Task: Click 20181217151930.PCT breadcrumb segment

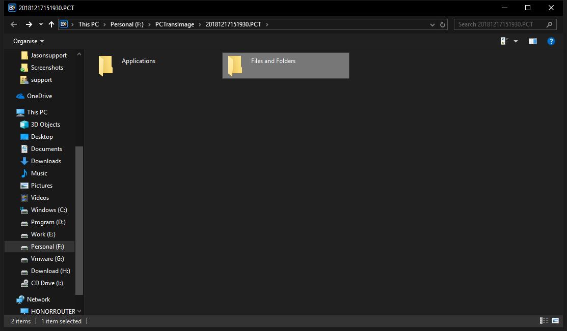Action: (x=233, y=24)
